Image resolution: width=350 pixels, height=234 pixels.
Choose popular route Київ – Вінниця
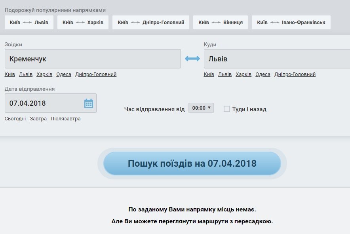(x=221, y=23)
